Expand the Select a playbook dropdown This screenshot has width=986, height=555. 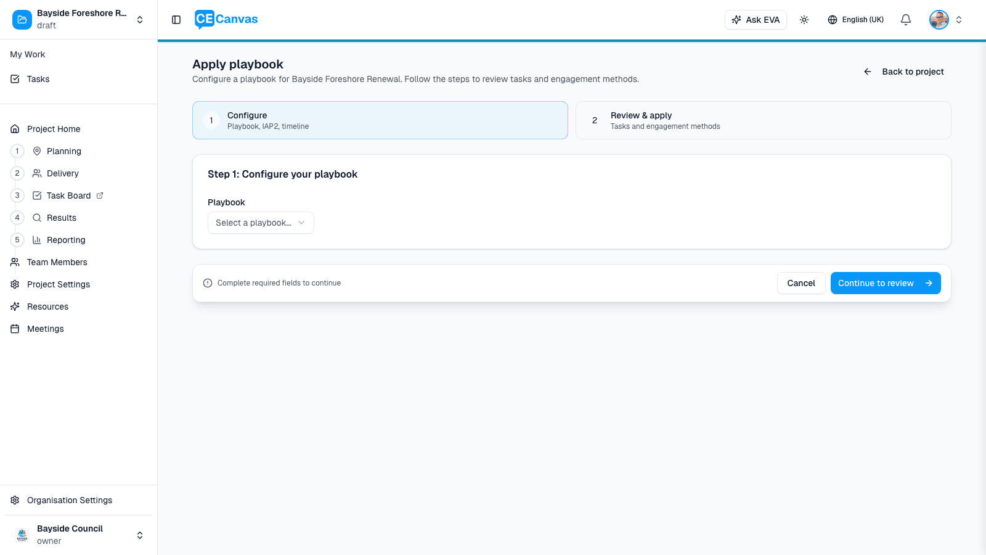(x=261, y=223)
